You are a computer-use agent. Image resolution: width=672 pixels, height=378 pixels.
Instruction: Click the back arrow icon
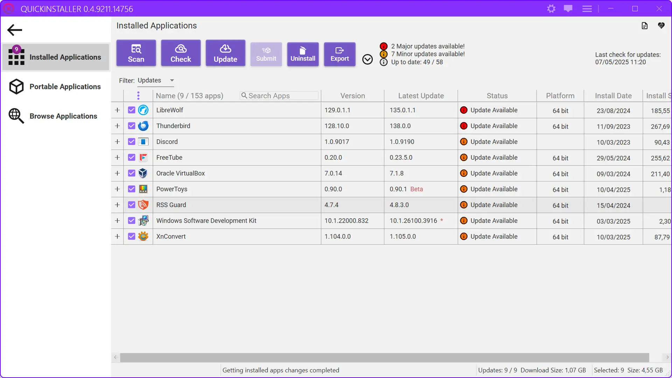tap(15, 30)
